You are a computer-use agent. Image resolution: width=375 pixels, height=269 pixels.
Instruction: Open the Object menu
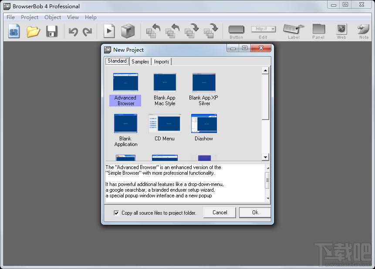coord(53,17)
